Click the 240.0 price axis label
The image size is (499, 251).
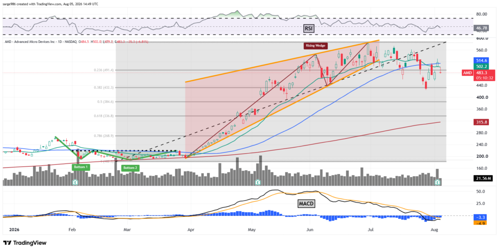click(x=482, y=144)
